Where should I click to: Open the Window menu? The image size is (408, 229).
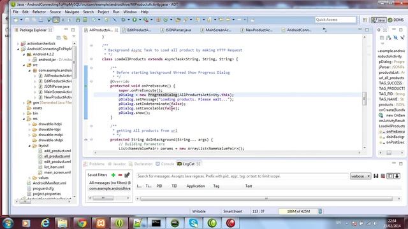coord(130,12)
